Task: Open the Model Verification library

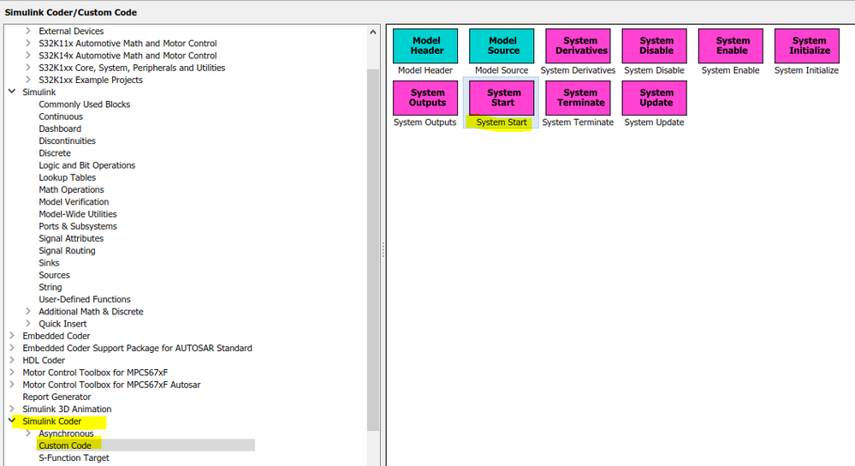Action: point(74,202)
